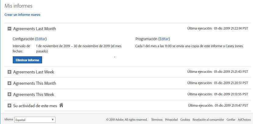Open the Cookies footer link

(x=185, y=120)
